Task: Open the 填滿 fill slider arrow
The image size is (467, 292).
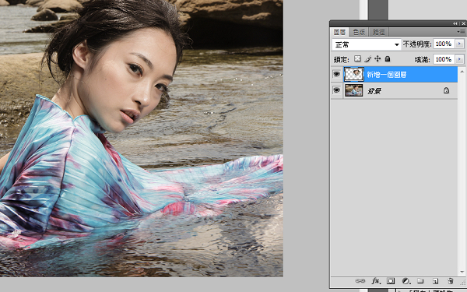Action: 459,59
